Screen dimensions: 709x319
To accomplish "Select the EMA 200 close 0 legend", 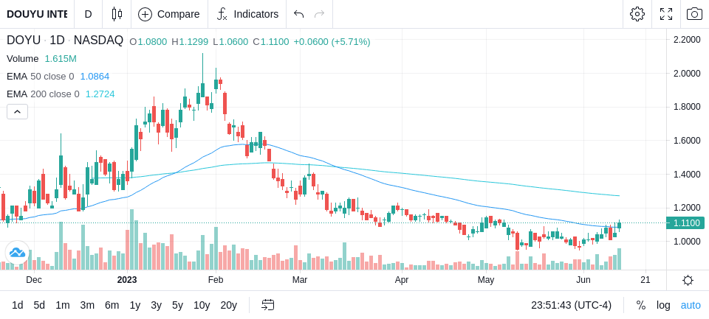I will point(43,94).
